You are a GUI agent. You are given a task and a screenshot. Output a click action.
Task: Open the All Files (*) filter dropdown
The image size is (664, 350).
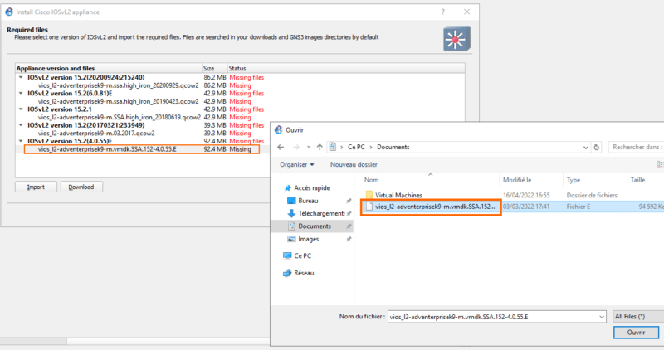coord(638,316)
